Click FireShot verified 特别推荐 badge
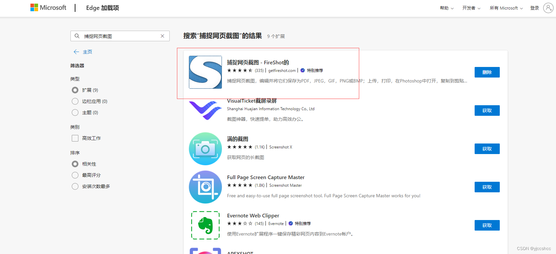 point(312,70)
